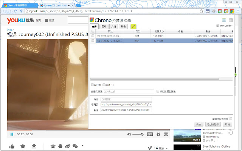Screen dimensions: 242x151
Task: Sort by the 文件大小 column header
Action: click(x=158, y=31)
